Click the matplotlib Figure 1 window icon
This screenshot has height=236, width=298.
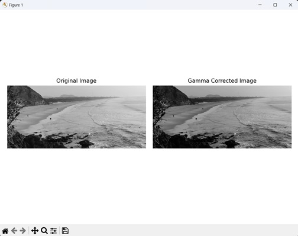tap(5, 5)
